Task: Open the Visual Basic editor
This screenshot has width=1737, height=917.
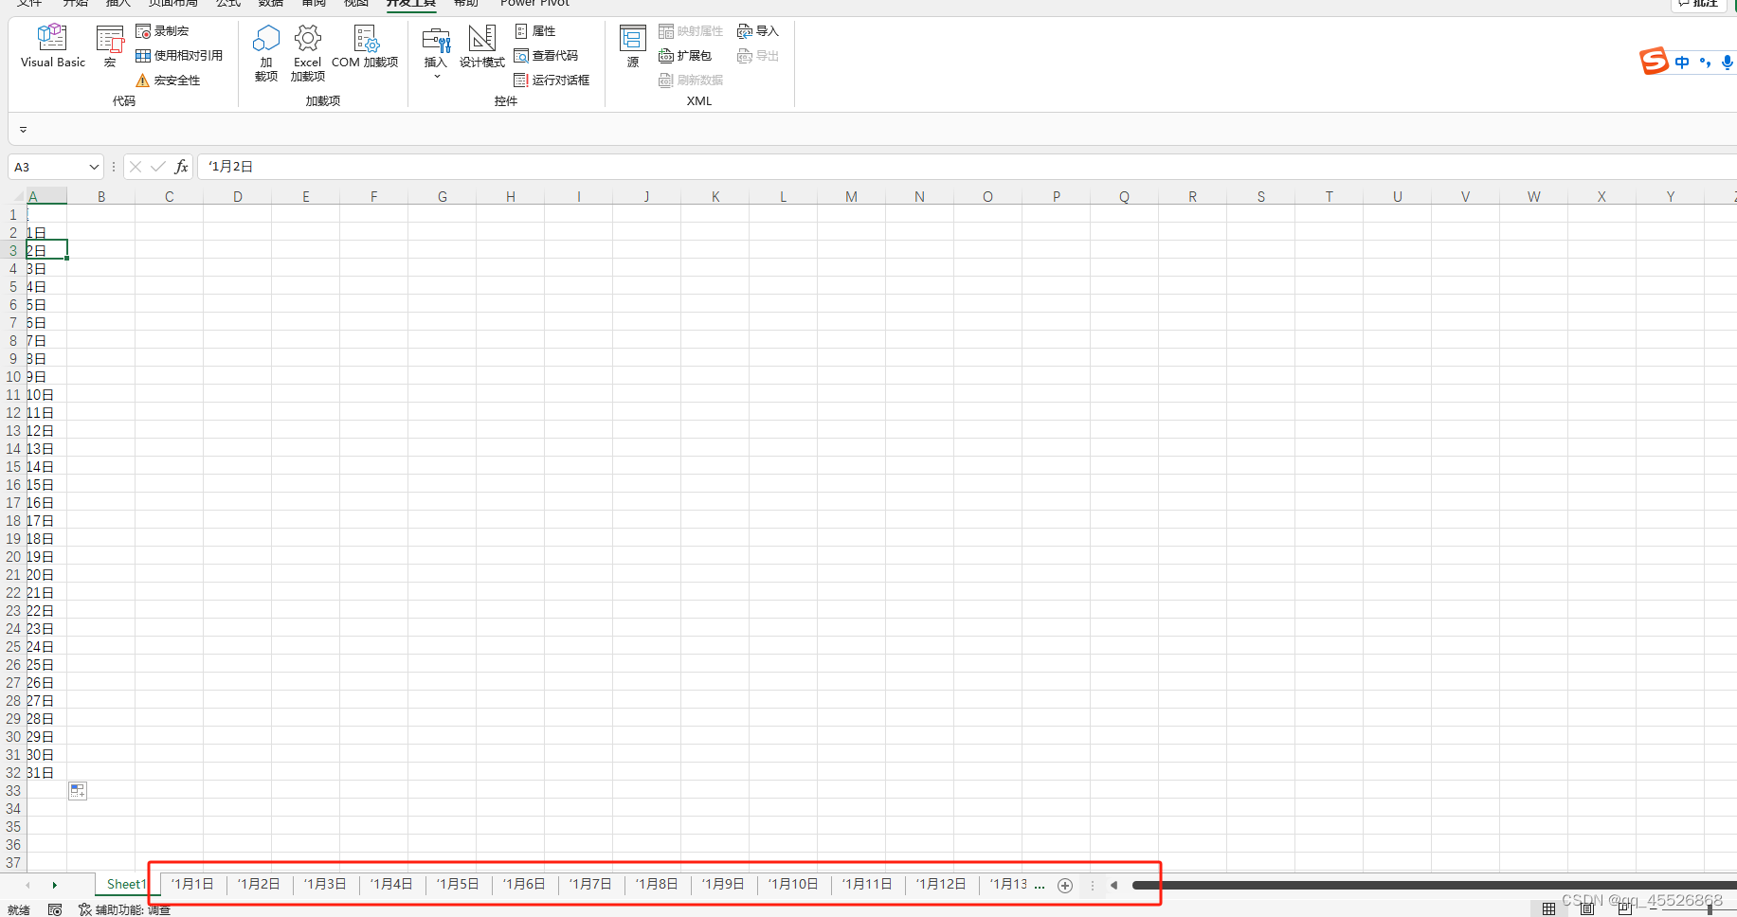Action: pyautogui.click(x=52, y=45)
